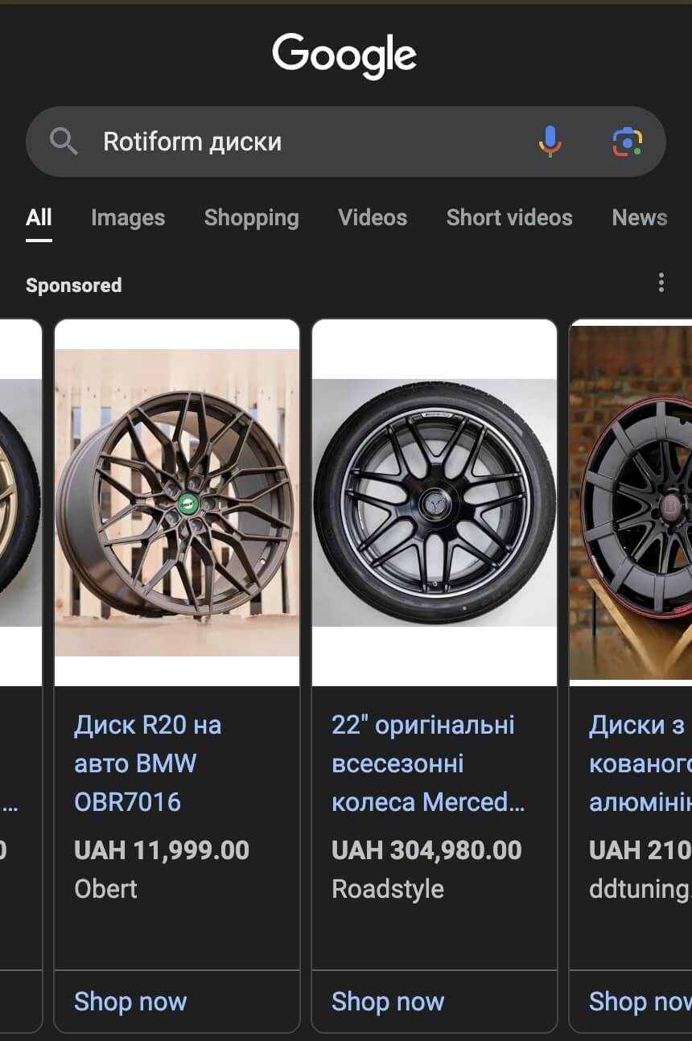Open the 22" Mercedes wheels listing title
Image resolution: width=692 pixels, height=1041 pixels.
(426, 763)
